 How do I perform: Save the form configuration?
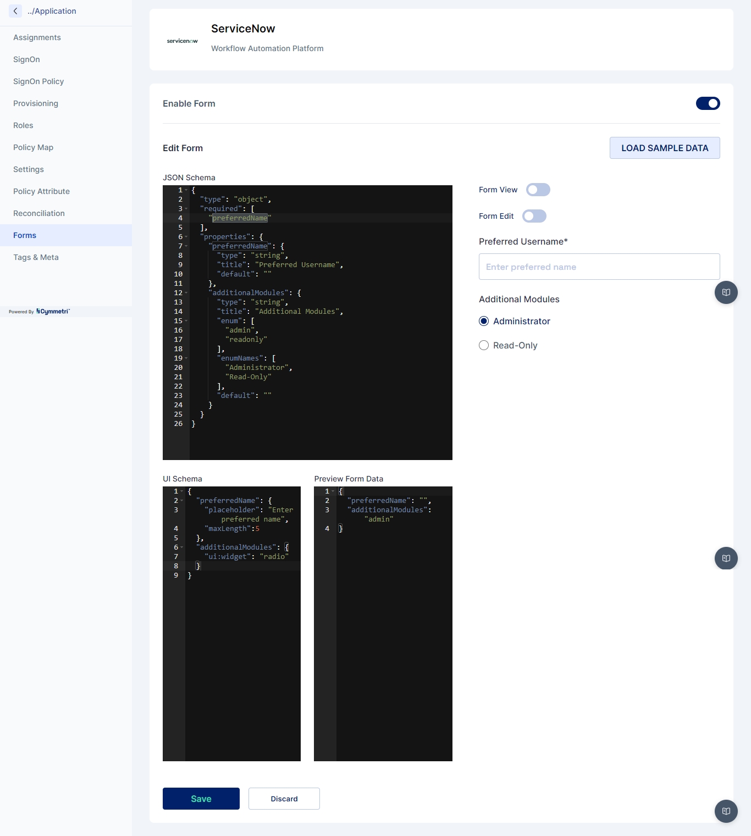[x=201, y=799]
